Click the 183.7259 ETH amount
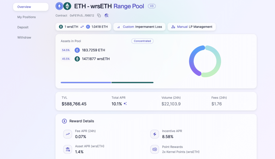275x159 pixels. (93, 50)
